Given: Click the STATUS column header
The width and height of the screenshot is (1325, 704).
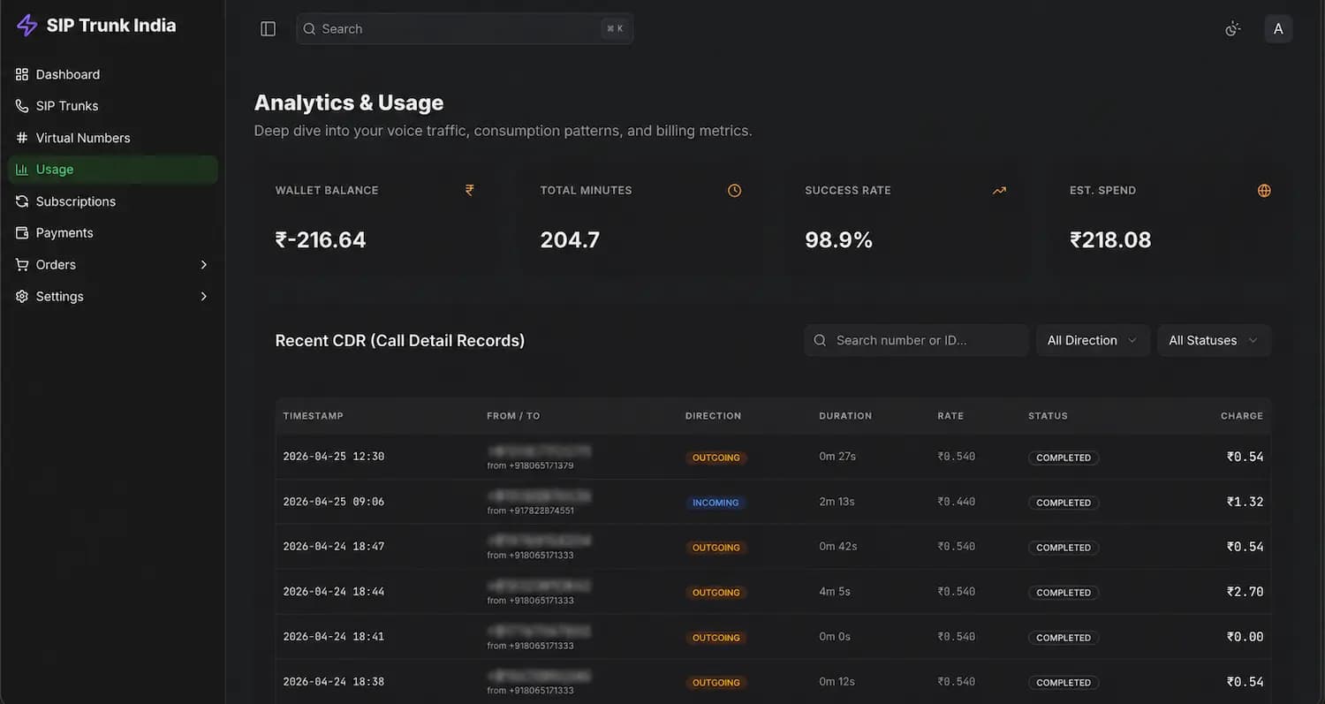Looking at the screenshot, I should click(x=1048, y=416).
